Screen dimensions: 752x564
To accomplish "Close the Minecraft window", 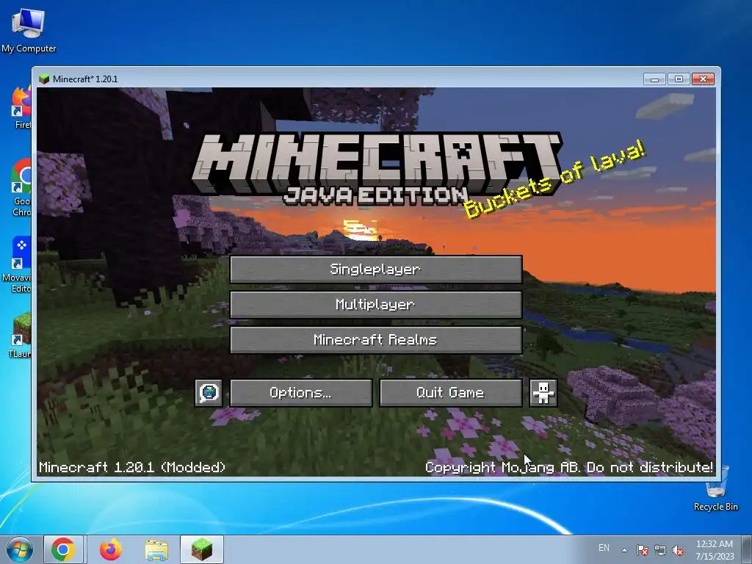I will click(703, 79).
